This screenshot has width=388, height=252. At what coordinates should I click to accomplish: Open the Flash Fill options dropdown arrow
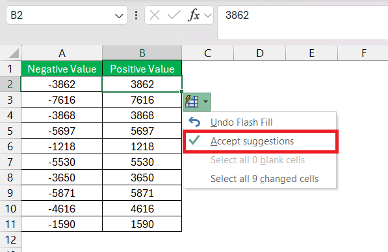[205, 102]
